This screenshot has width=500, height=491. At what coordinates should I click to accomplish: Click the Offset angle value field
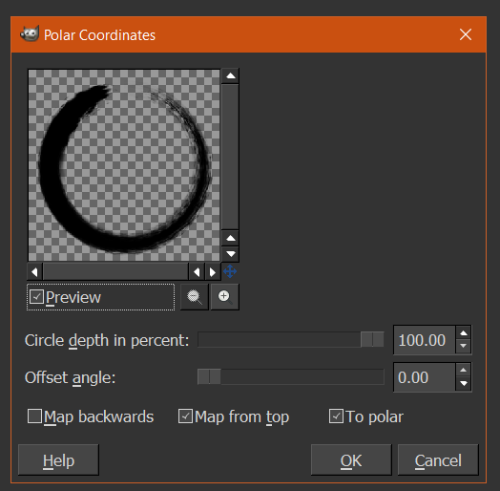pos(424,377)
